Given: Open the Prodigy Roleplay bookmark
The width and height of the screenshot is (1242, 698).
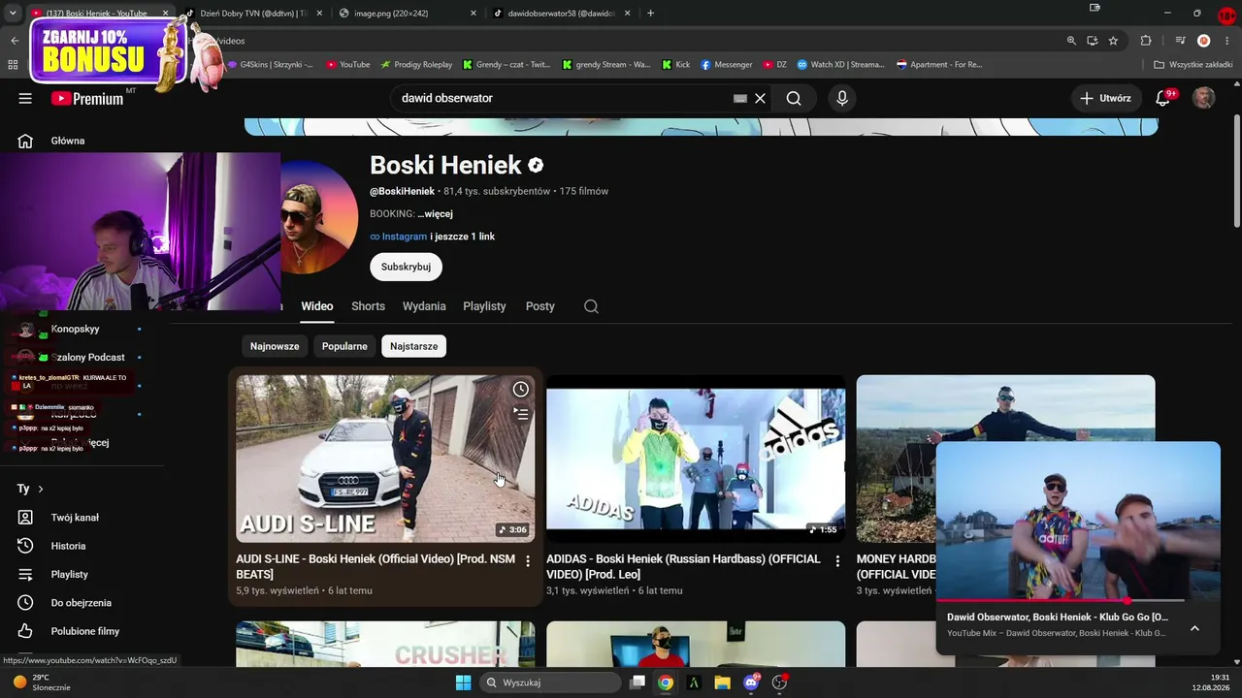Looking at the screenshot, I should point(416,65).
